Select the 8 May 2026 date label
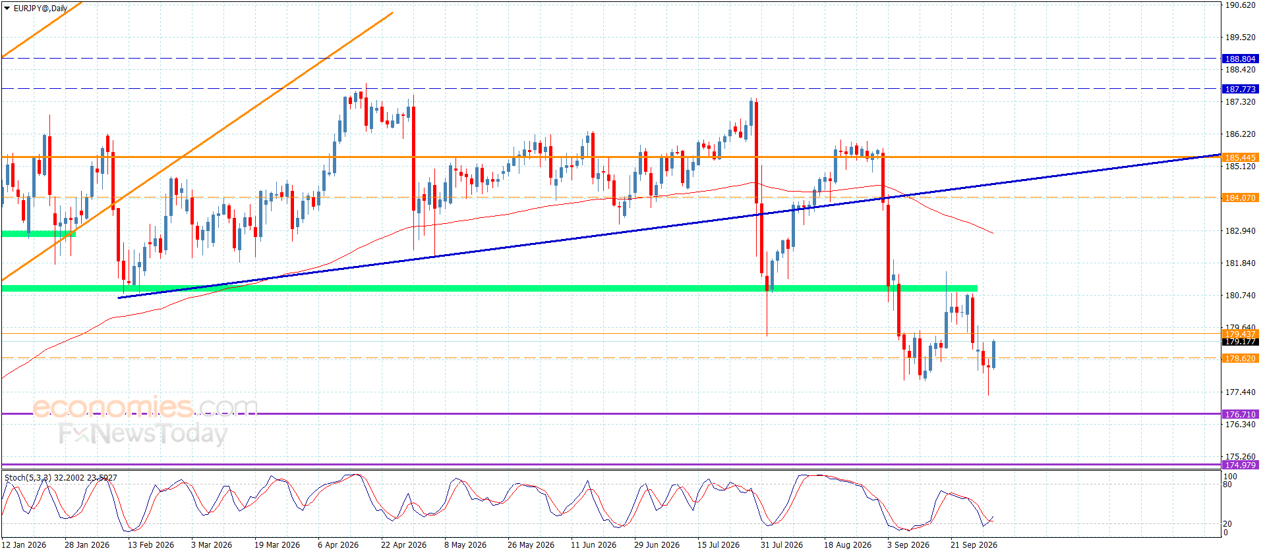The width and height of the screenshot is (1263, 553). (465, 544)
